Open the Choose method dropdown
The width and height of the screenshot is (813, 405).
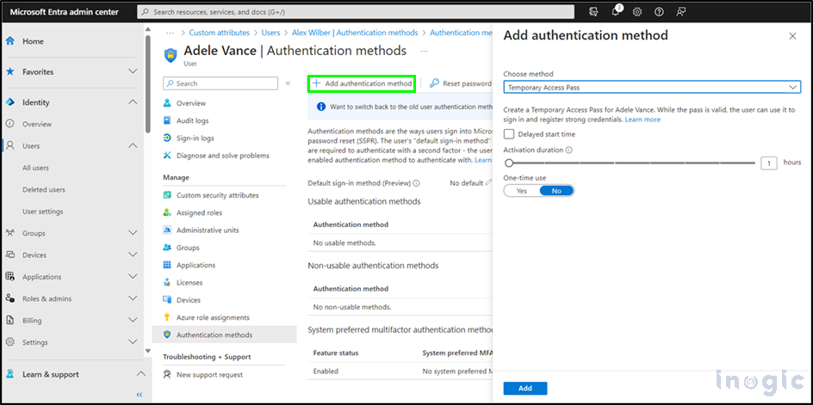tap(652, 87)
